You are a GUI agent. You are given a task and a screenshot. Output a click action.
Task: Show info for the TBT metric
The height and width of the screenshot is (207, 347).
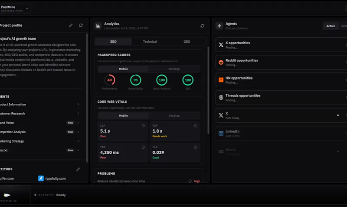[144, 147]
